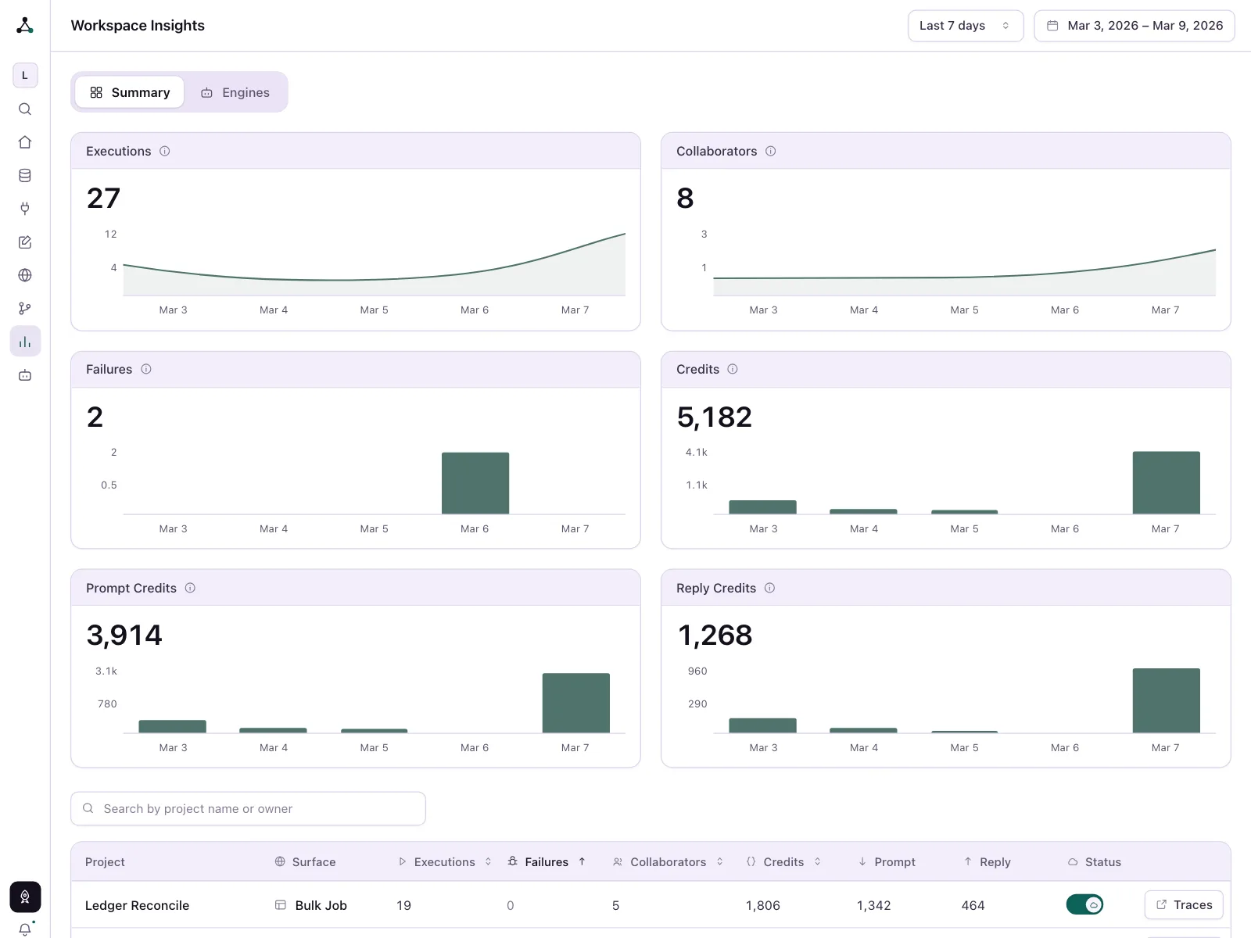Click the app logo icon in sidebar

tap(25, 26)
